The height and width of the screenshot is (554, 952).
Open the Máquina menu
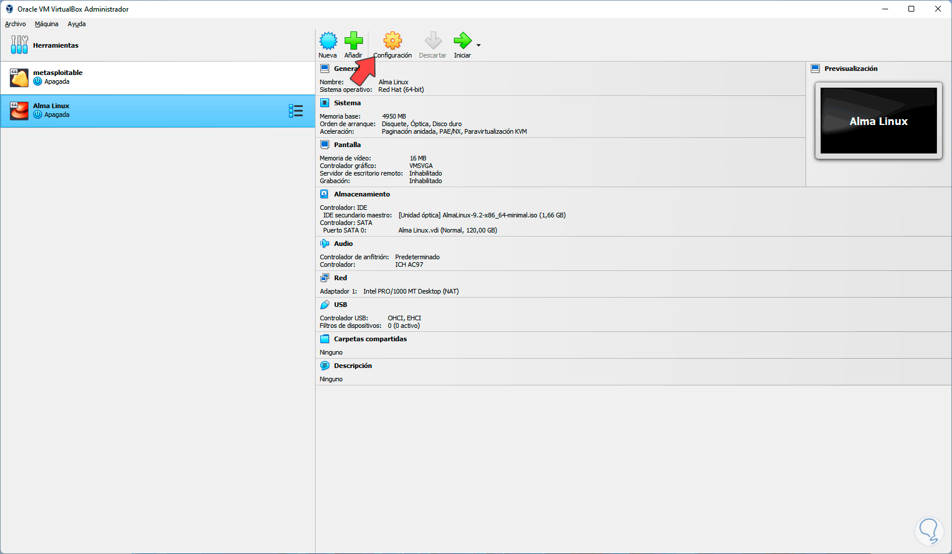point(46,24)
